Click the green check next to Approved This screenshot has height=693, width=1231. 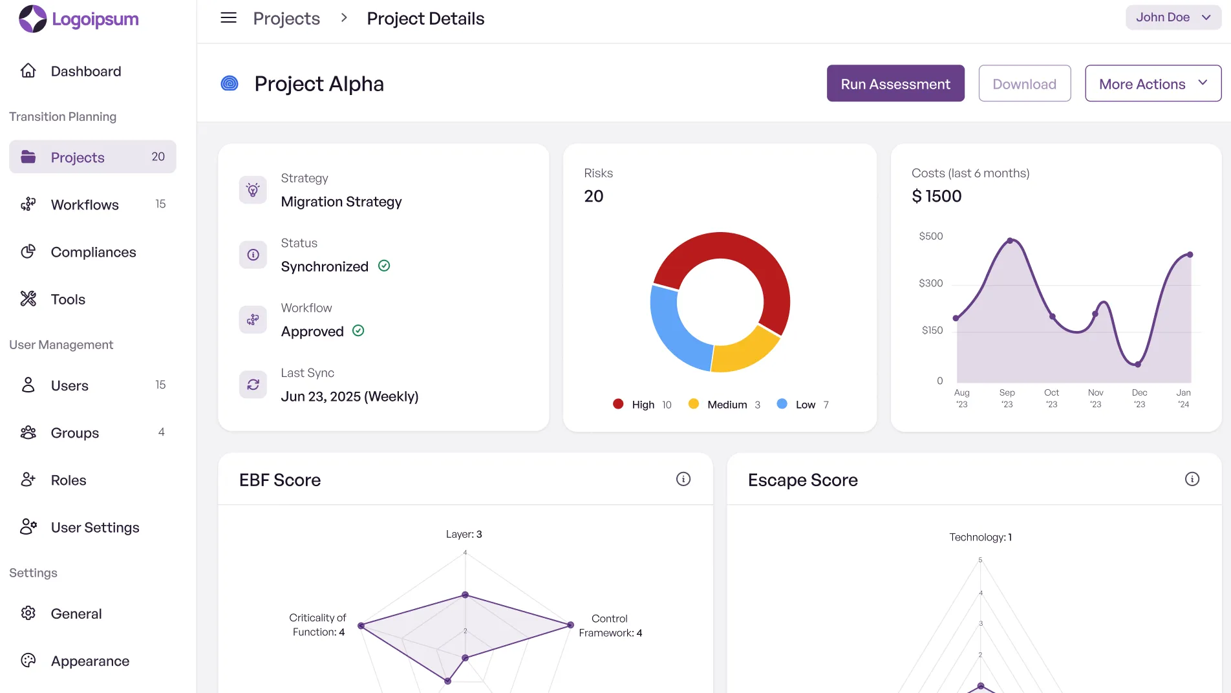click(358, 330)
